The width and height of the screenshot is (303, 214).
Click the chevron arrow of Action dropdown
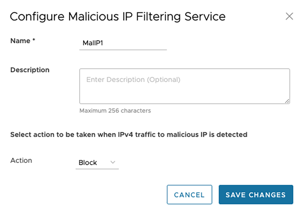(x=113, y=162)
